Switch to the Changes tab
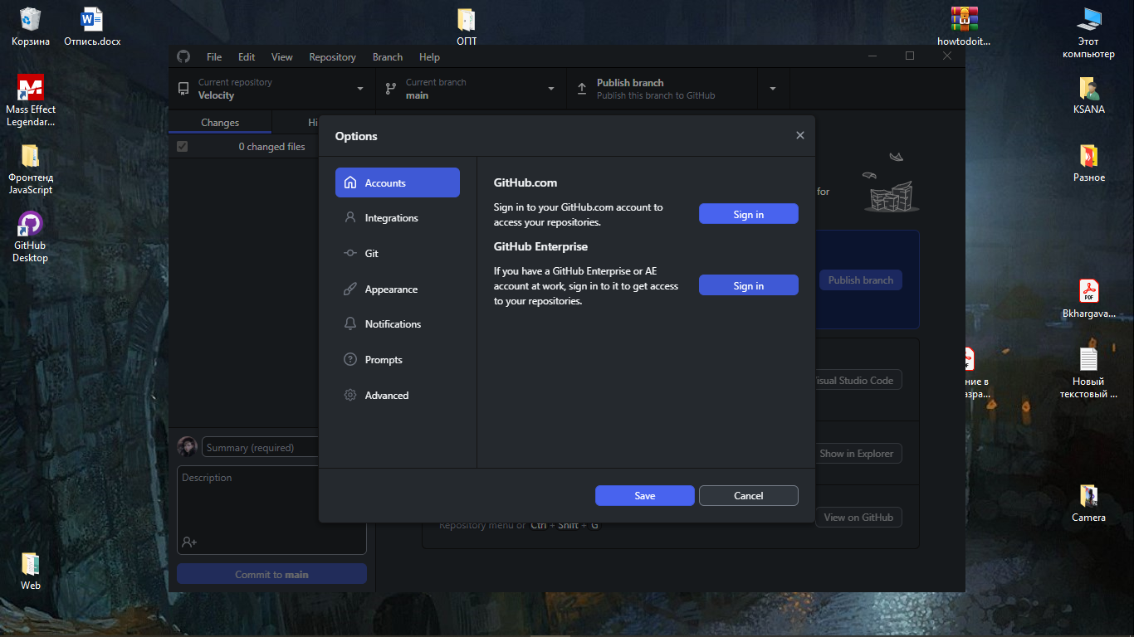The image size is (1134, 637). pyautogui.click(x=220, y=123)
